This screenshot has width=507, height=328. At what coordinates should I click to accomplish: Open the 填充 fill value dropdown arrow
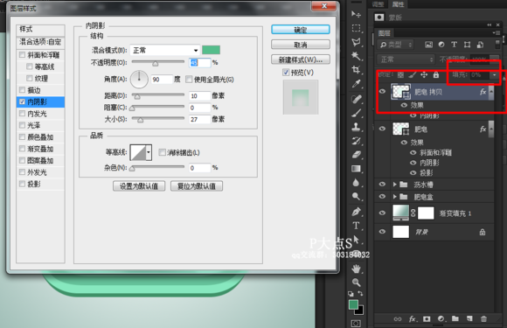494,75
